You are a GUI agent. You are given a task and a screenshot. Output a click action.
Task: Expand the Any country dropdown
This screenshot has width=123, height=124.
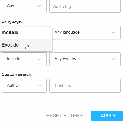coord(85,59)
